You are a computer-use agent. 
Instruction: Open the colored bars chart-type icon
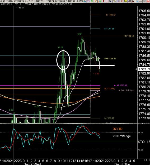[100, 1]
